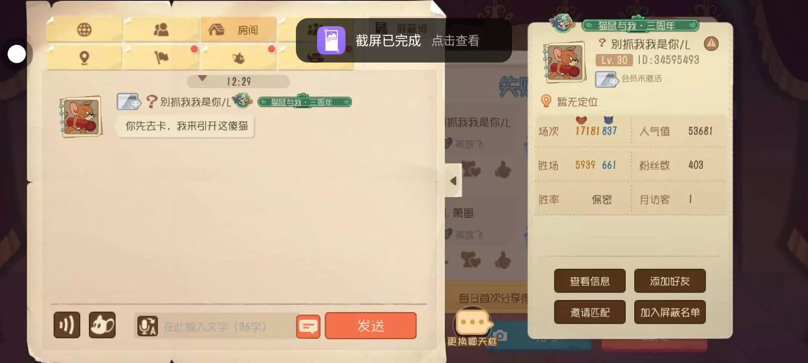Tap the voice message sound icon

click(x=67, y=325)
